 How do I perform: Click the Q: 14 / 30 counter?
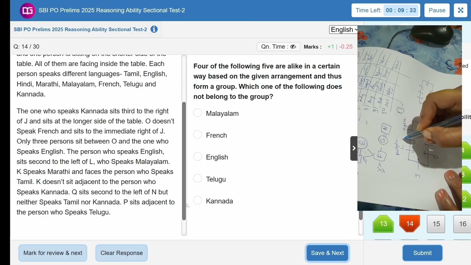(x=26, y=47)
